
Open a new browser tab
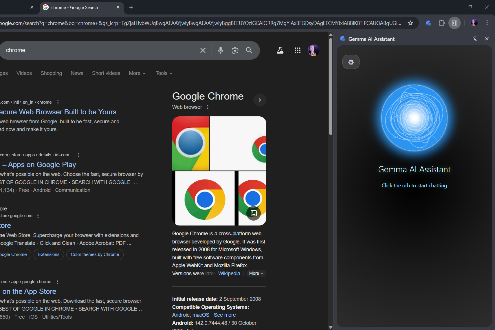pos(131,7)
